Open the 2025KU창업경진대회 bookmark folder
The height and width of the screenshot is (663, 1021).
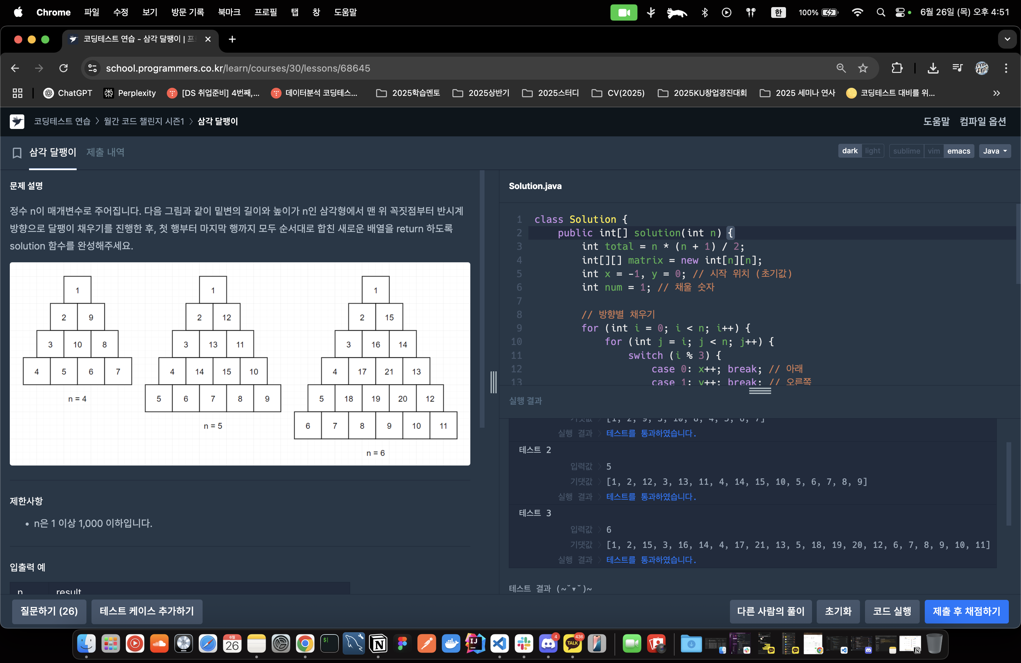click(702, 93)
